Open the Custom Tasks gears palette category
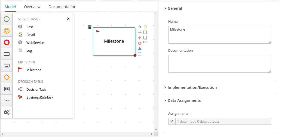The image size is (282, 137). 7,112
